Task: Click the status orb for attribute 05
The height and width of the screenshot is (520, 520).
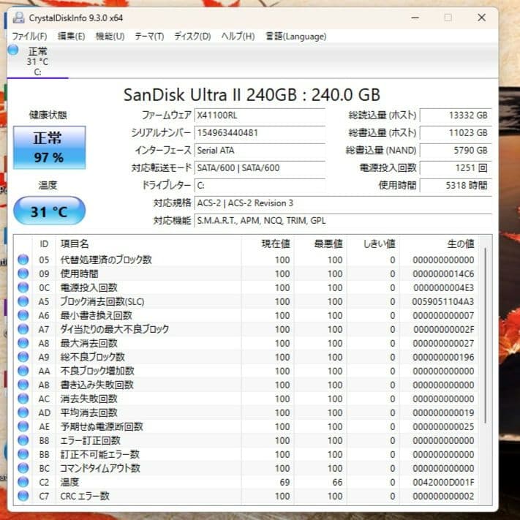Action: click(23, 260)
